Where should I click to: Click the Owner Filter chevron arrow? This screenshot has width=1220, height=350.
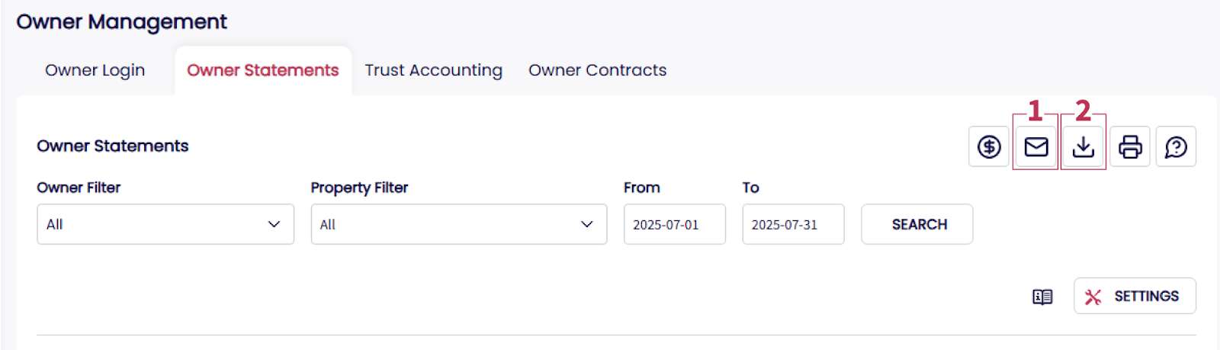coord(274,224)
